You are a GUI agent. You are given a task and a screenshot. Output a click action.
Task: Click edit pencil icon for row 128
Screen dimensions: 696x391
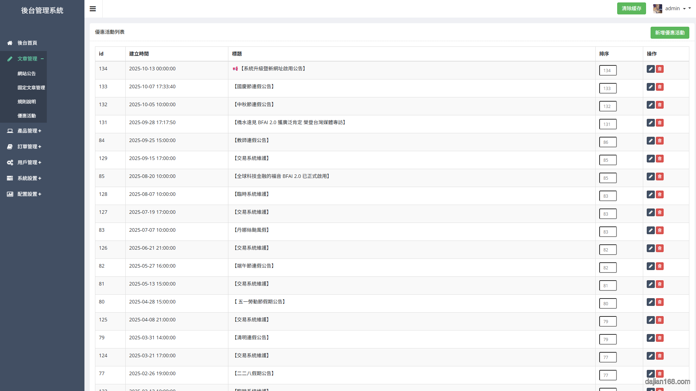point(650,194)
